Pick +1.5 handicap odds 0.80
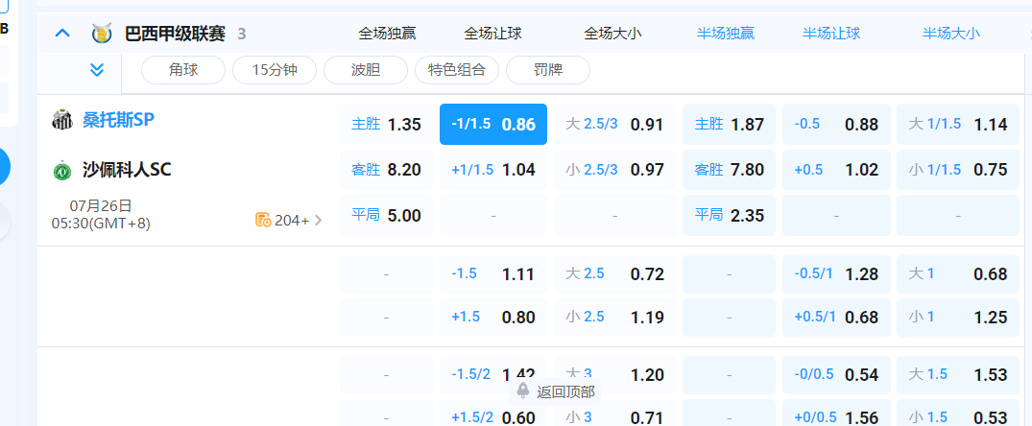 point(493,318)
